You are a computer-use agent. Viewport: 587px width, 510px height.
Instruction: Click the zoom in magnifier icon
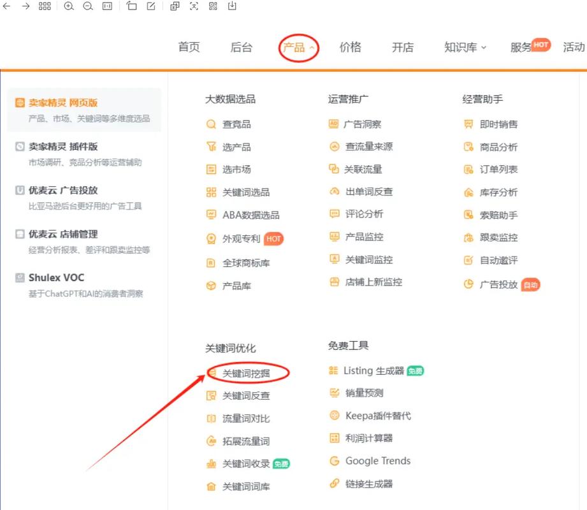coord(69,6)
